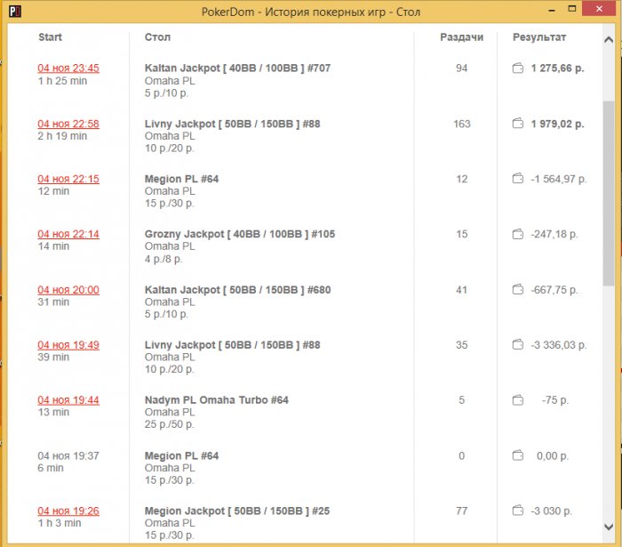Click result value 1 275,66 р.

557,68
